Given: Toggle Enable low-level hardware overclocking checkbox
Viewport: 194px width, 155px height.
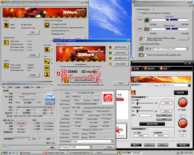Looking at the screenshot, I should (139, 13).
